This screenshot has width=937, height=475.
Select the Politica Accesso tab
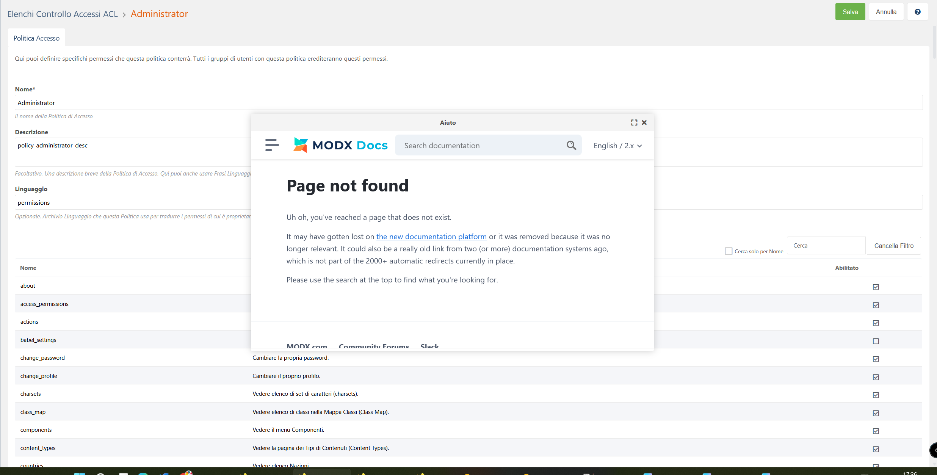tap(36, 38)
